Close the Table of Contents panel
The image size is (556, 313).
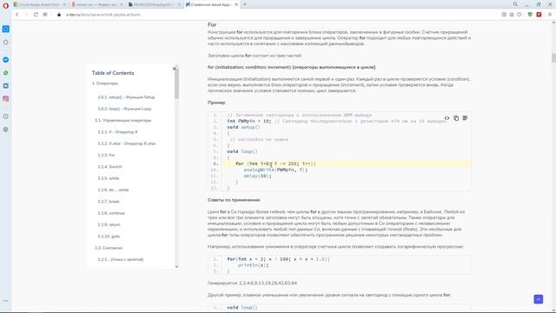click(174, 69)
